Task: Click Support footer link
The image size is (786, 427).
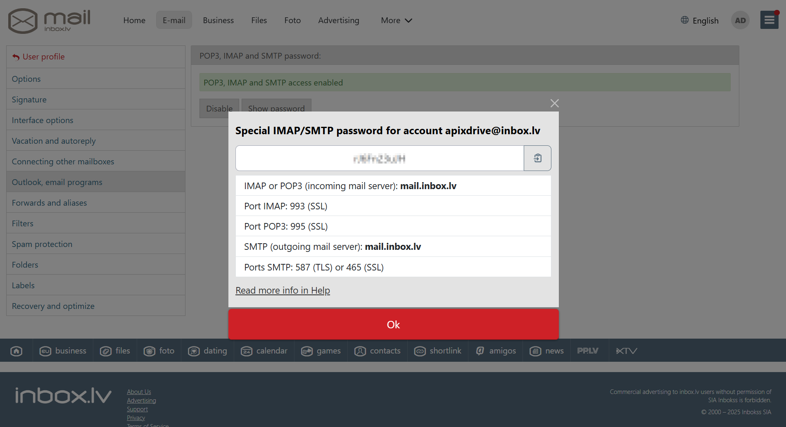Action: click(137, 409)
